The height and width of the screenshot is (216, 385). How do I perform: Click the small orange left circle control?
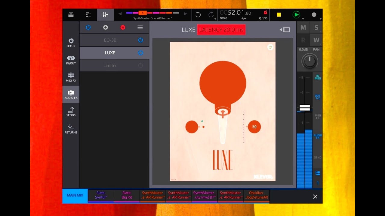click(x=192, y=127)
